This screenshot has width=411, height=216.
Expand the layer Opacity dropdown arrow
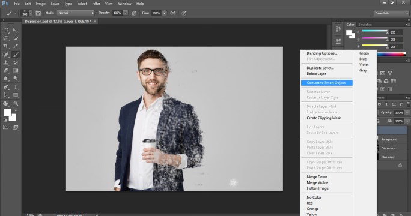click(407, 113)
